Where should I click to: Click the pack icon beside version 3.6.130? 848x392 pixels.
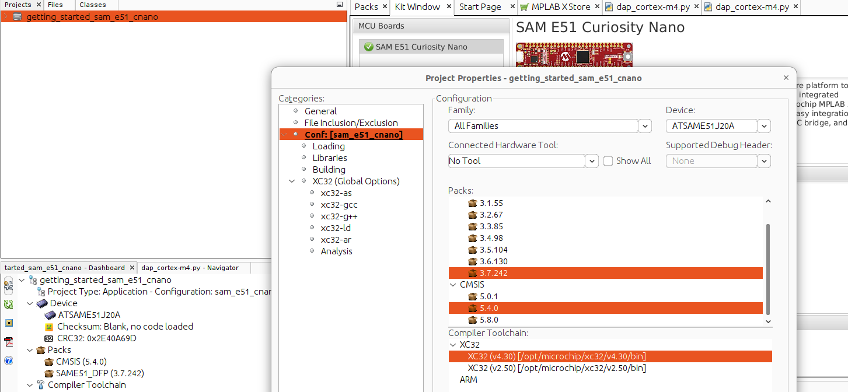[x=473, y=261]
